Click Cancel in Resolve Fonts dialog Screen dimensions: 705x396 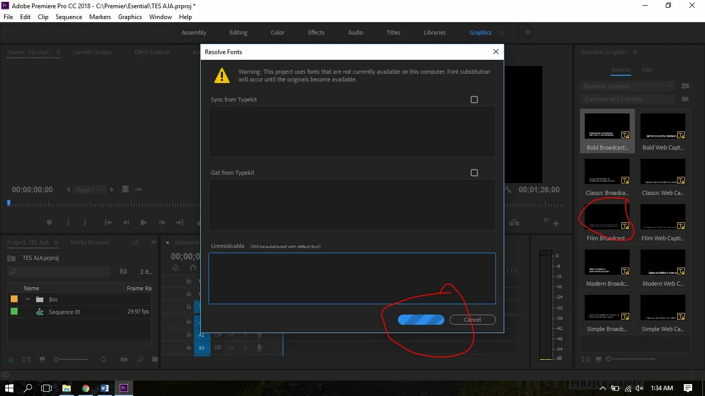click(473, 320)
